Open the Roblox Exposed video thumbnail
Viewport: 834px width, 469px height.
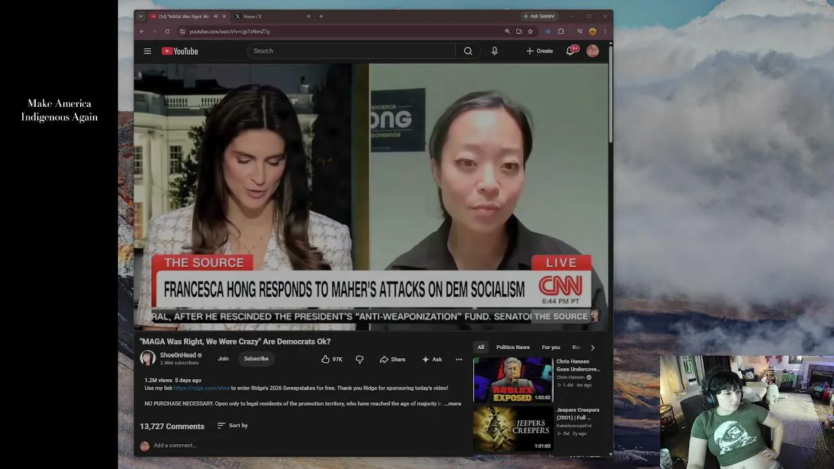click(513, 380)
